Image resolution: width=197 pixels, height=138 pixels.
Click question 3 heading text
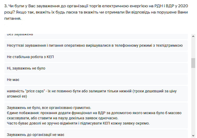coord(96,12)
